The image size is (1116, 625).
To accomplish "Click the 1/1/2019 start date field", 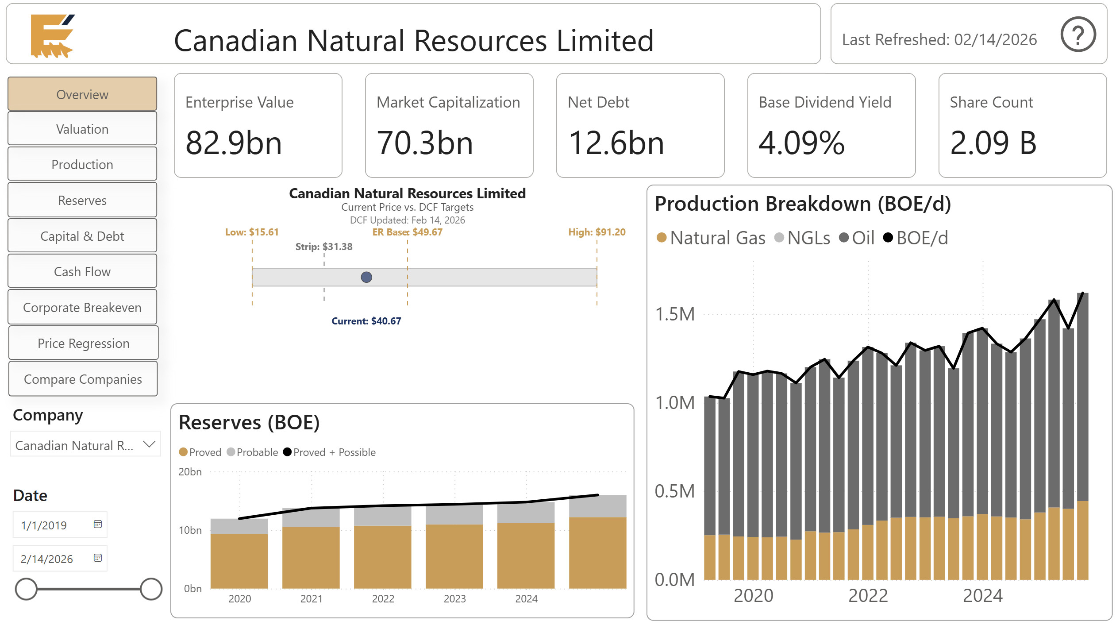I will point(60,525).
